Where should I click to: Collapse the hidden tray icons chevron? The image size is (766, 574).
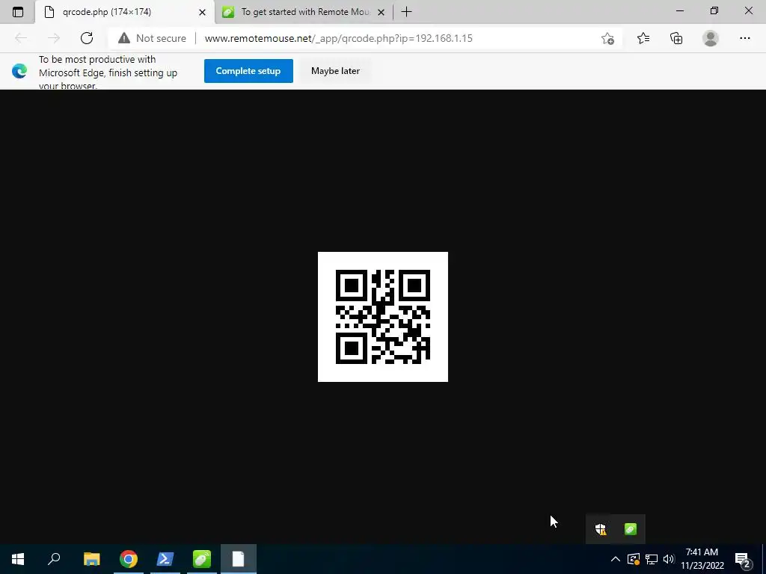pyautogui.click(x=616, y=559)
